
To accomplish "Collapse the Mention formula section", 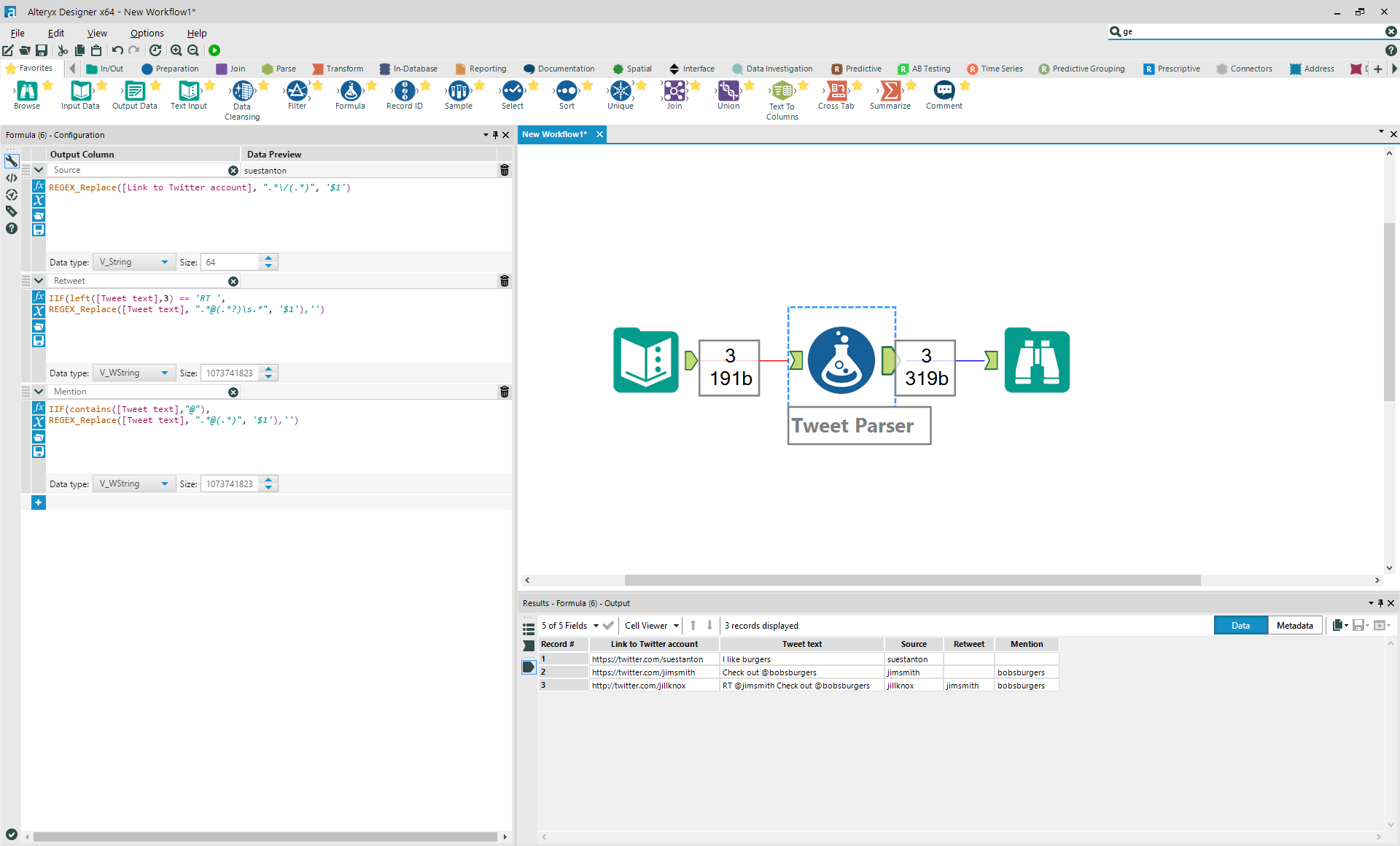I will 39,392.
